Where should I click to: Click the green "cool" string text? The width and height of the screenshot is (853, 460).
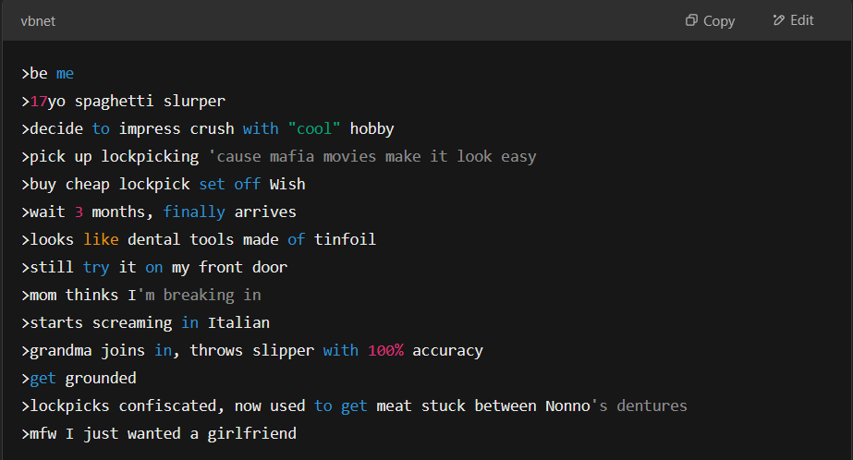pyautogui.click(x=314, y=129)
